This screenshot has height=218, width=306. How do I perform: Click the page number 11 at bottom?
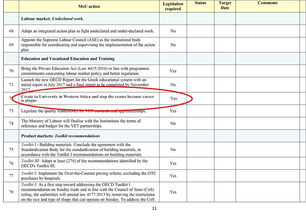(154, 208)
